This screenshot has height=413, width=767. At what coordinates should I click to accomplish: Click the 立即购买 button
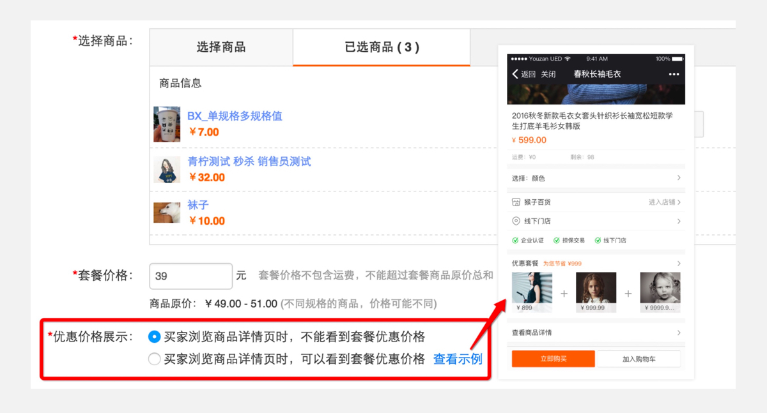(554, 359)
